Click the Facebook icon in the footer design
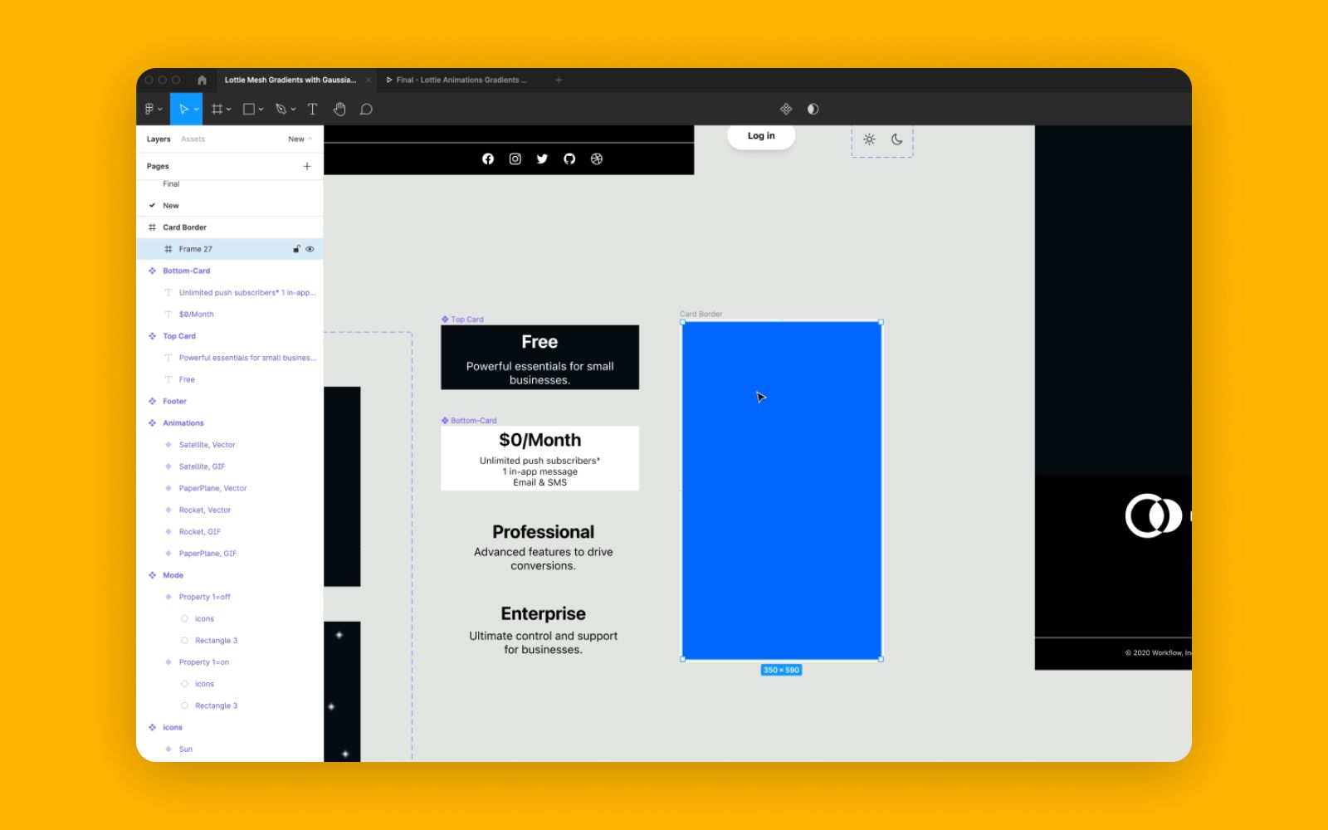This screenshot has height=830, width=1328. 488,159
